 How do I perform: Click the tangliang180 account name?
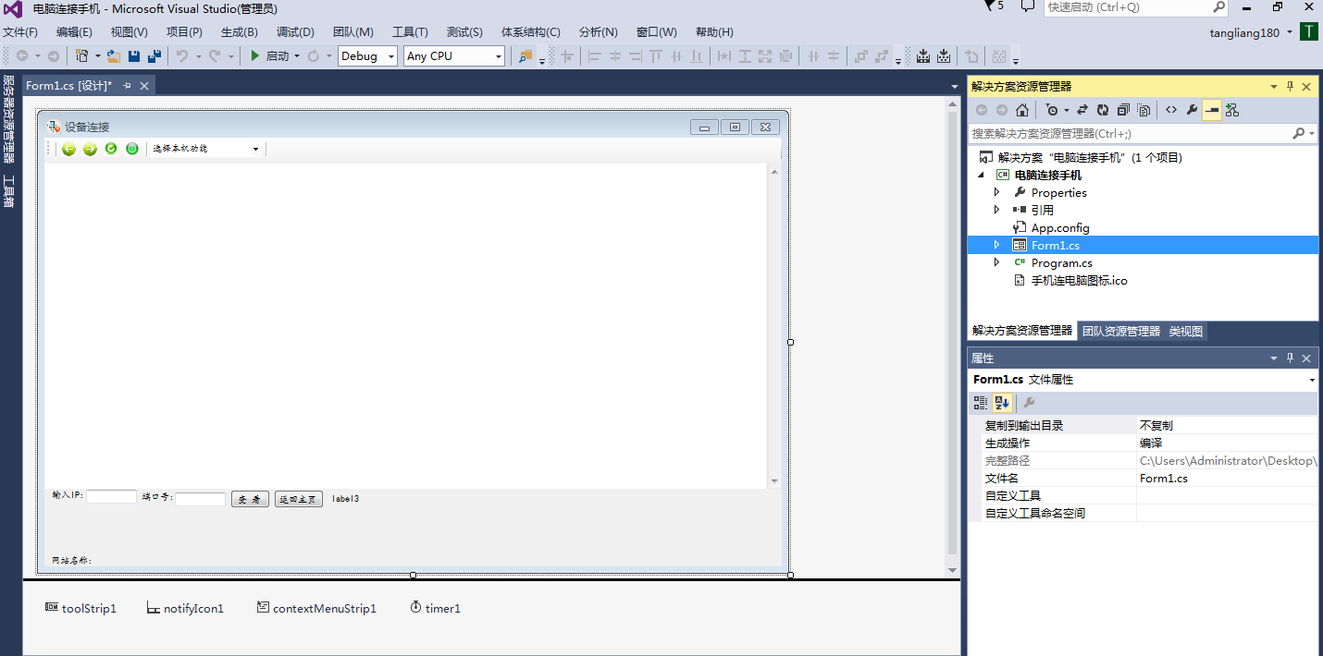click(1244, 32)
